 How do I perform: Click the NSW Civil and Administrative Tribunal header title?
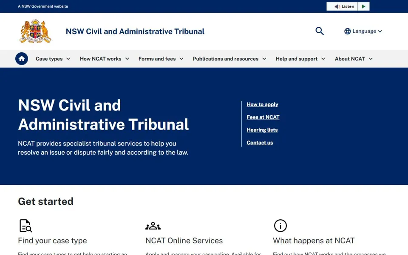135,31
